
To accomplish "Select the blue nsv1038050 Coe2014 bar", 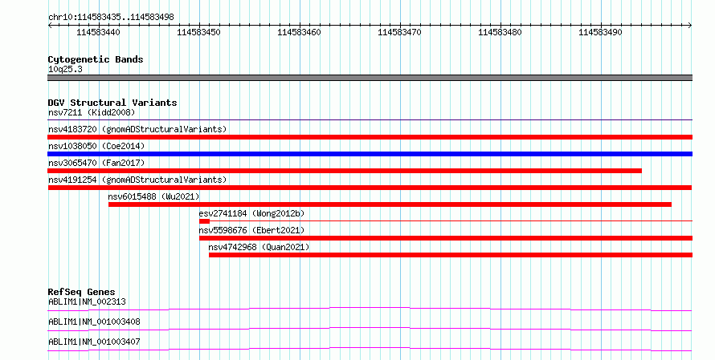I will tap(370, 154).
